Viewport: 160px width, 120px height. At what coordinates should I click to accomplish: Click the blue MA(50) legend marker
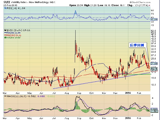[x=5, y=32]
